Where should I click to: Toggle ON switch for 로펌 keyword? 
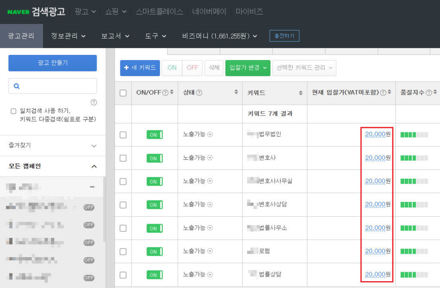(x=155, y=251)
